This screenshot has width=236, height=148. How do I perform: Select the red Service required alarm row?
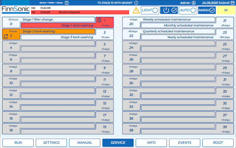80,12
